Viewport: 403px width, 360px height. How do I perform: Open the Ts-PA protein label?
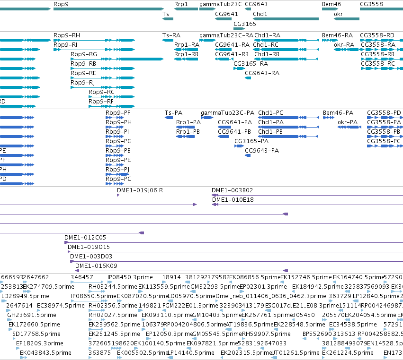[x=173, y=113]
